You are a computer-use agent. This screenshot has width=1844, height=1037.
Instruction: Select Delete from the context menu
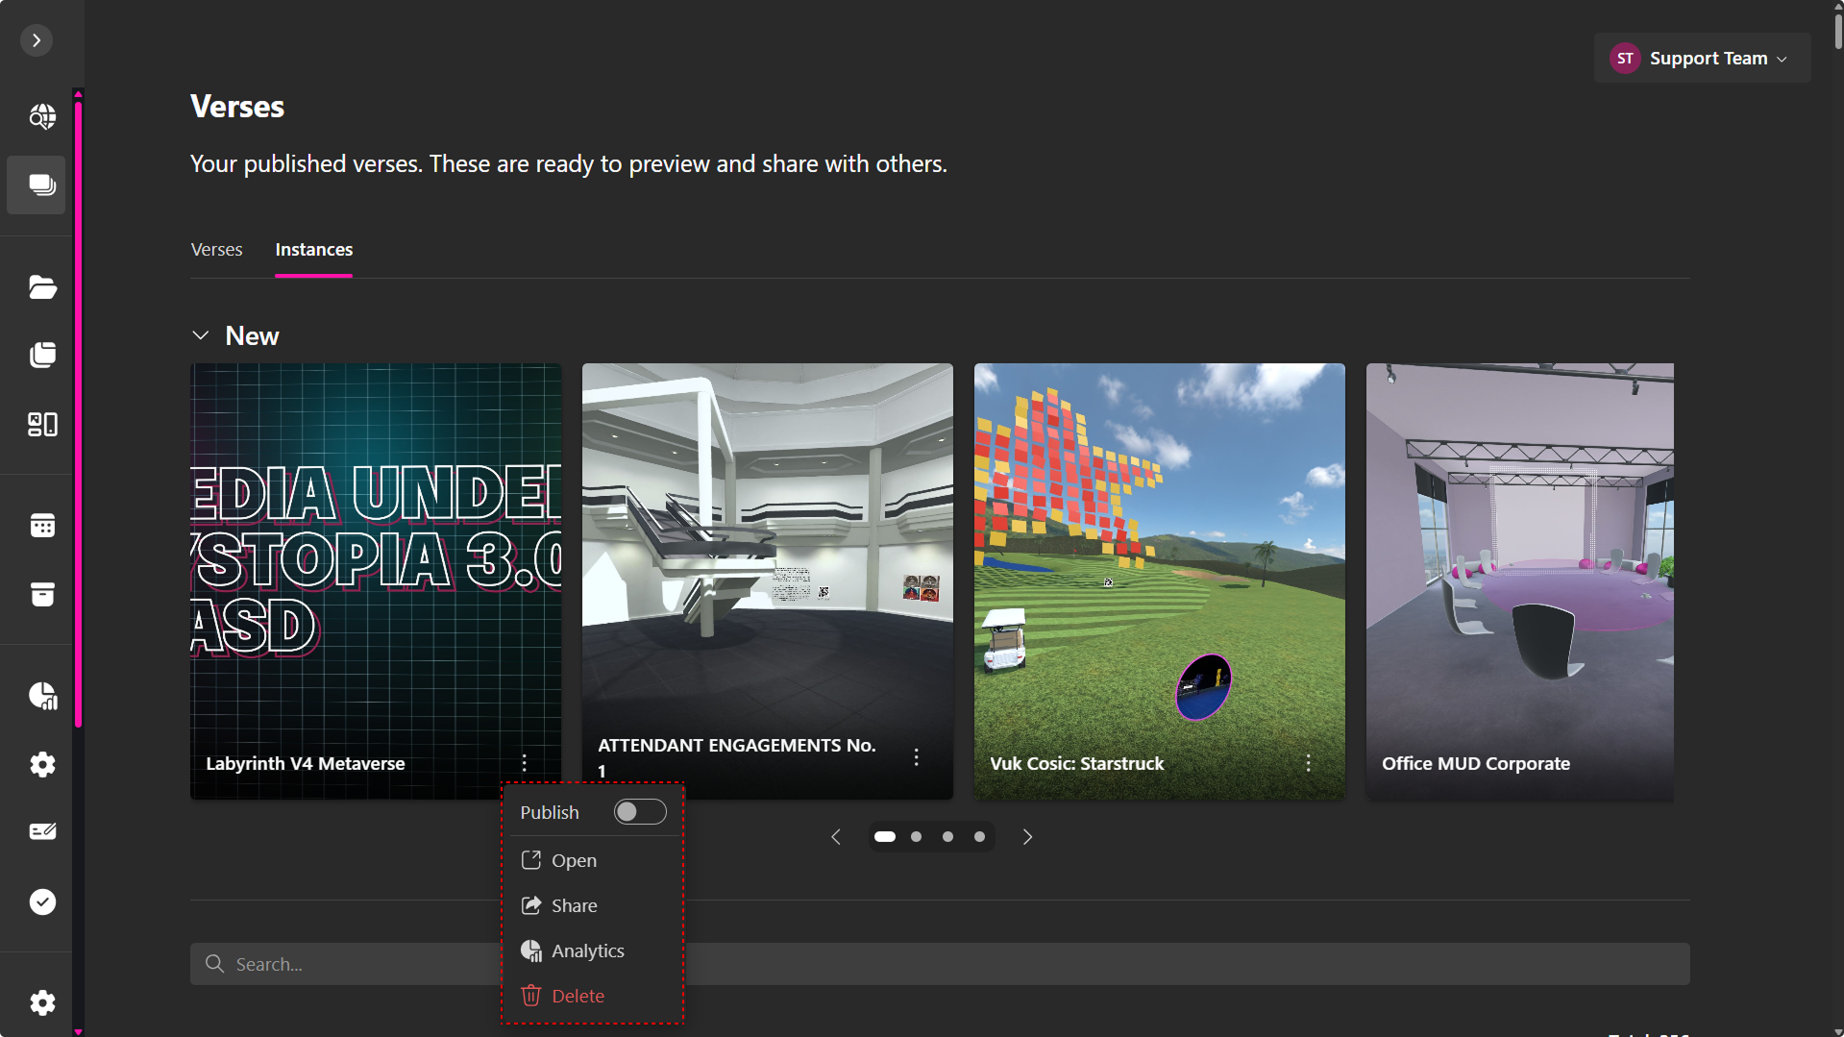[576, 996]
